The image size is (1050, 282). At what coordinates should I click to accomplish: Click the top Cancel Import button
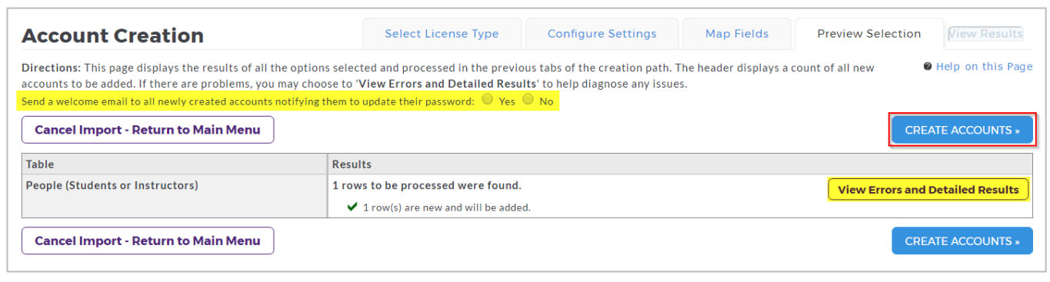click(x=148, y=130)
